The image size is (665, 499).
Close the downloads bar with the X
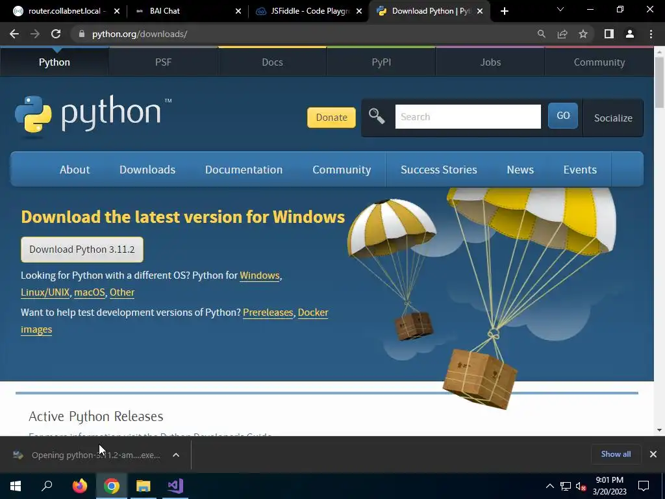pyautogui.click(x=653, y=454)
